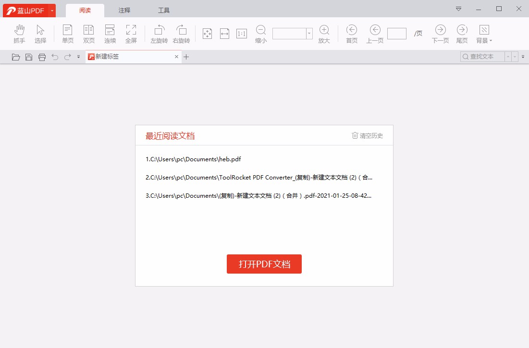This screenshot has width=529, height=348.
Task: Jump to the last page via 尾页
Action: [x=461, y=33]
